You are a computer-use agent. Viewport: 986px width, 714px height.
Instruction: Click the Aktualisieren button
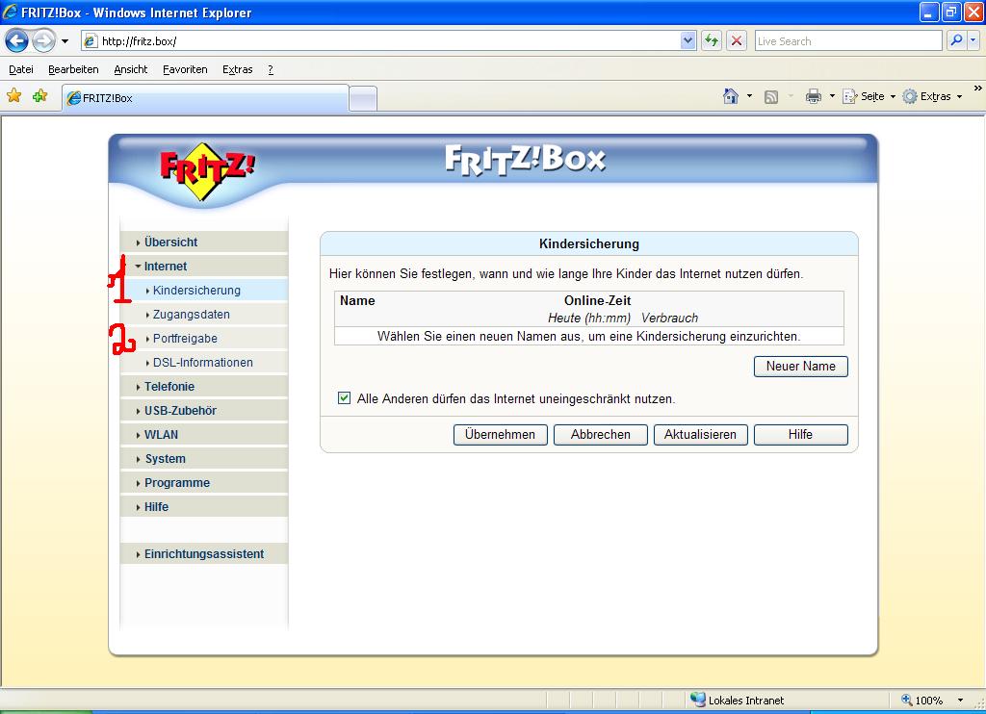(x=701, y=435)
